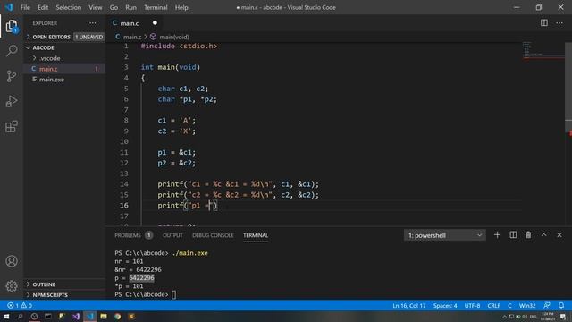Open the View menu
Viewport: 572px width, 322px height.
96,7
